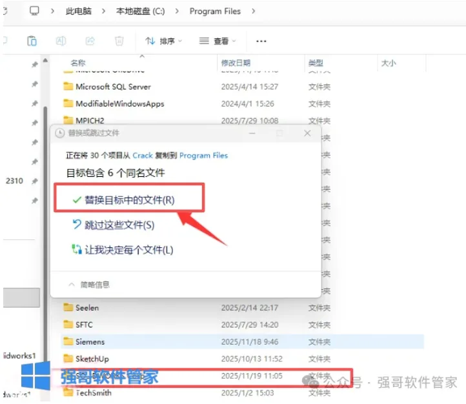Expand chevron after 本地磁盘 (C:) breadcrumb
Viewport: 466px width, 404px height.
coord(177,11)
